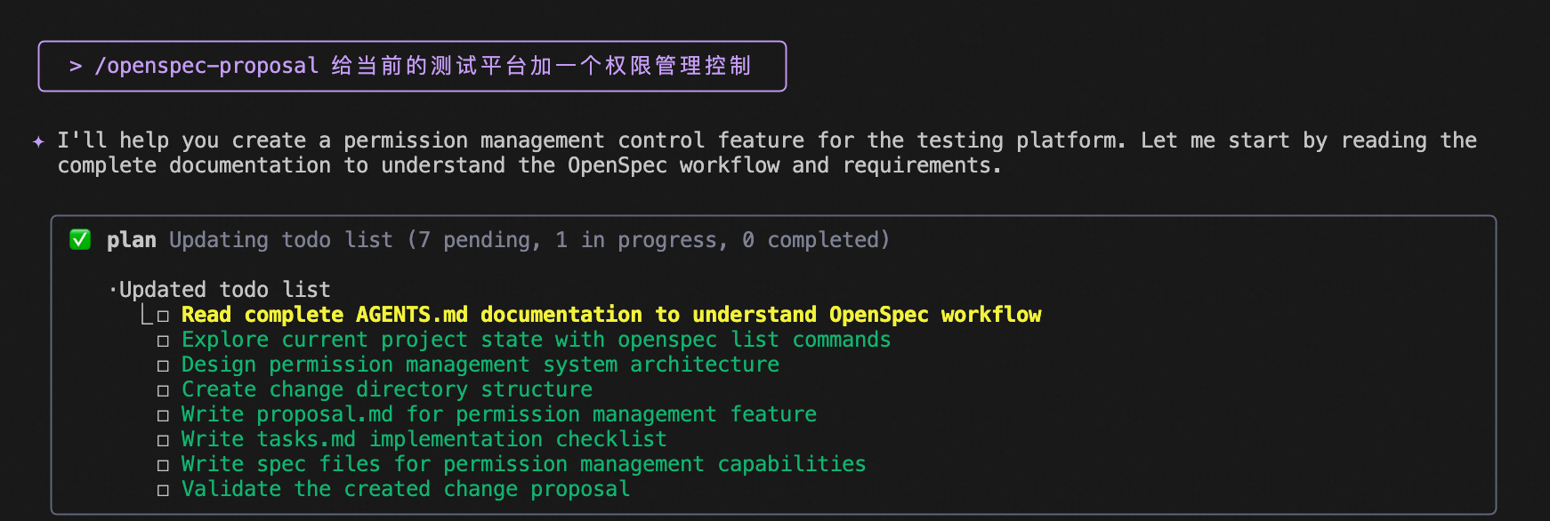The image size is (1550, 521).
Task: Tick the checkbox for Read complete AGENTS.md
Action: (163, 316)
